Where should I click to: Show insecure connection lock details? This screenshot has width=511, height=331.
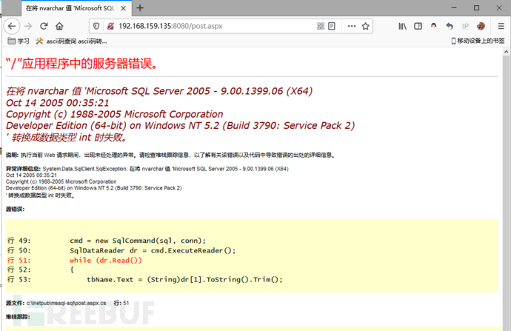(x=110, y=26)
